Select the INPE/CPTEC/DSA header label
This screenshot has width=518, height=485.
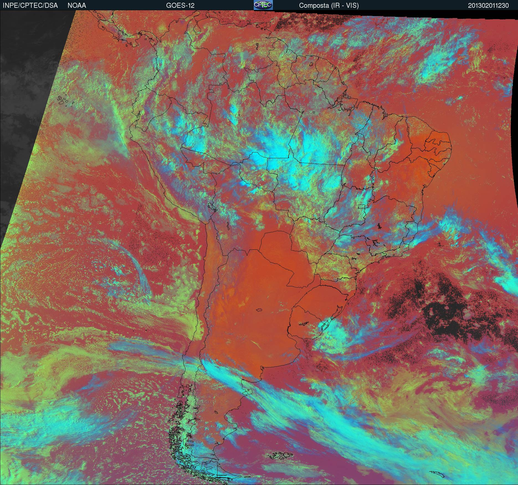30,6
